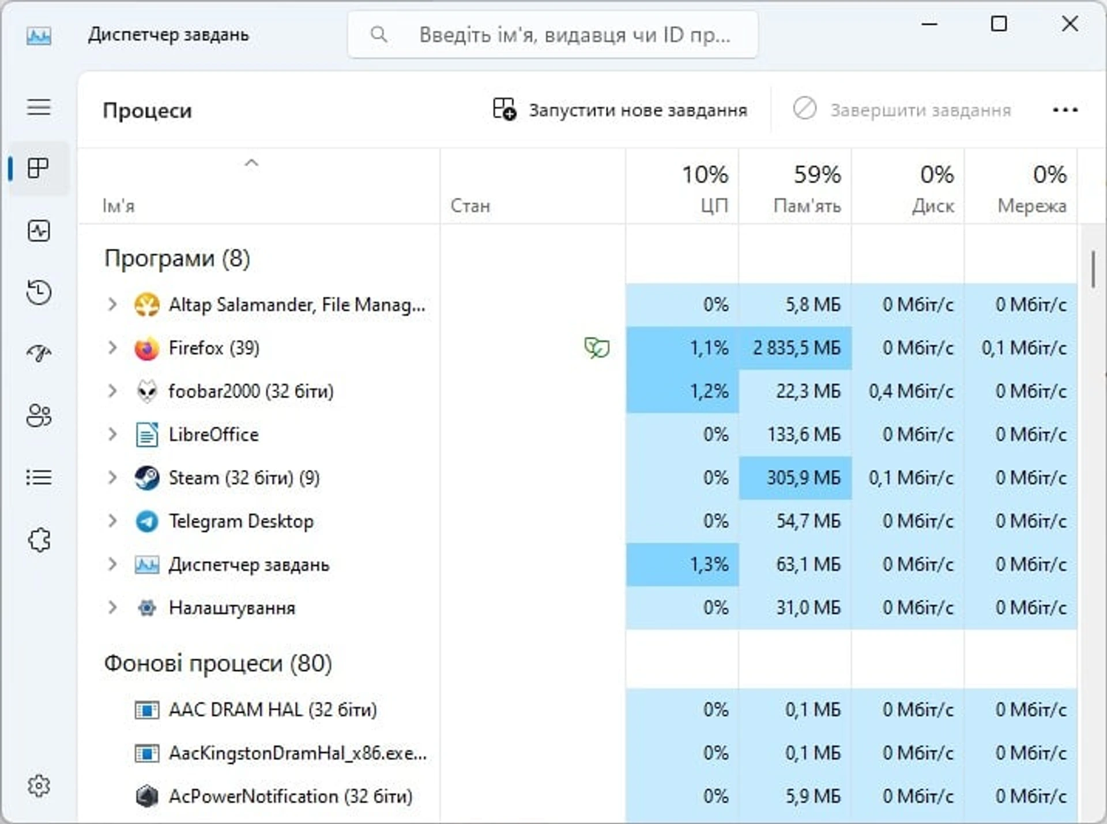Maximize the Task Manager window

point(999,24)
